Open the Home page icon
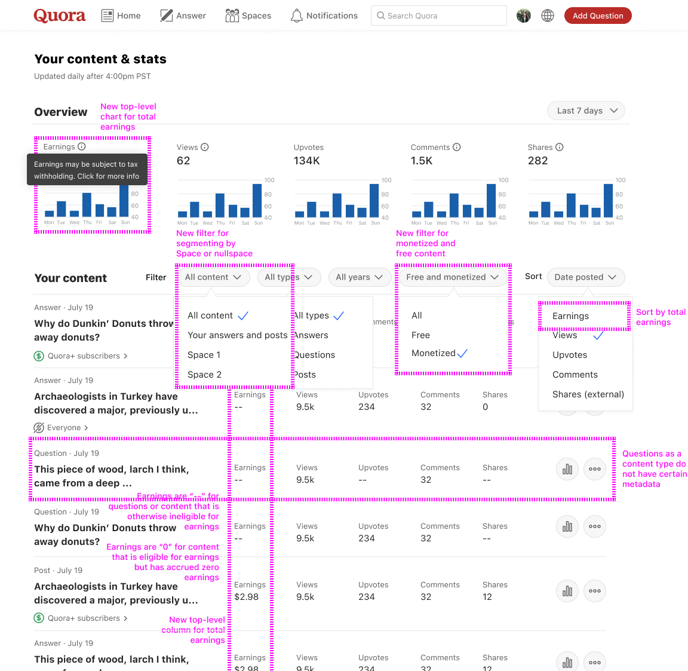 (x=107, y=16)
